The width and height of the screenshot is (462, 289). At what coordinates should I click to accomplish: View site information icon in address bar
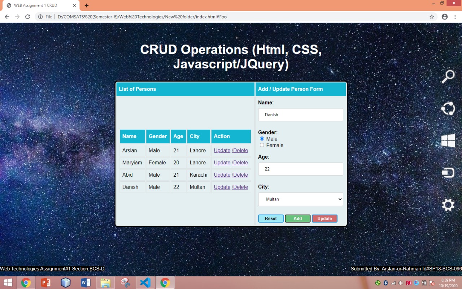[40, 17]
